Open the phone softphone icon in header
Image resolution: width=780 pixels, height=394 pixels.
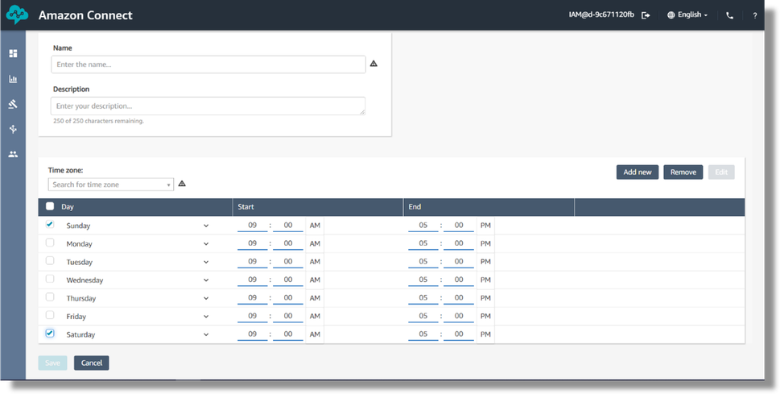729,15
